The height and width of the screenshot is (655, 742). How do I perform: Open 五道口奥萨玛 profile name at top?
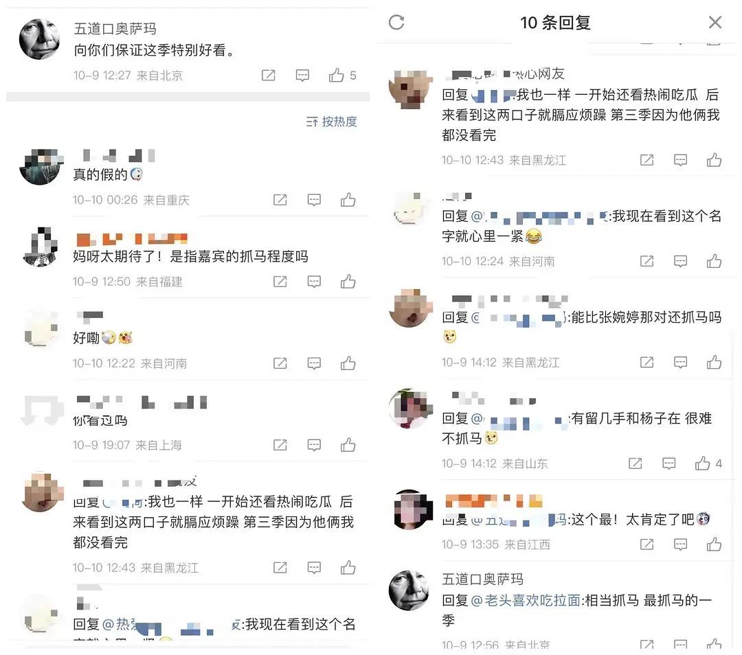115,29
